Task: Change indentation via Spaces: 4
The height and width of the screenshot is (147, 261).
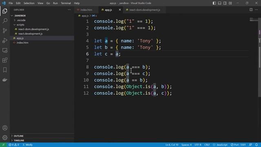Action: coord(186,145)
